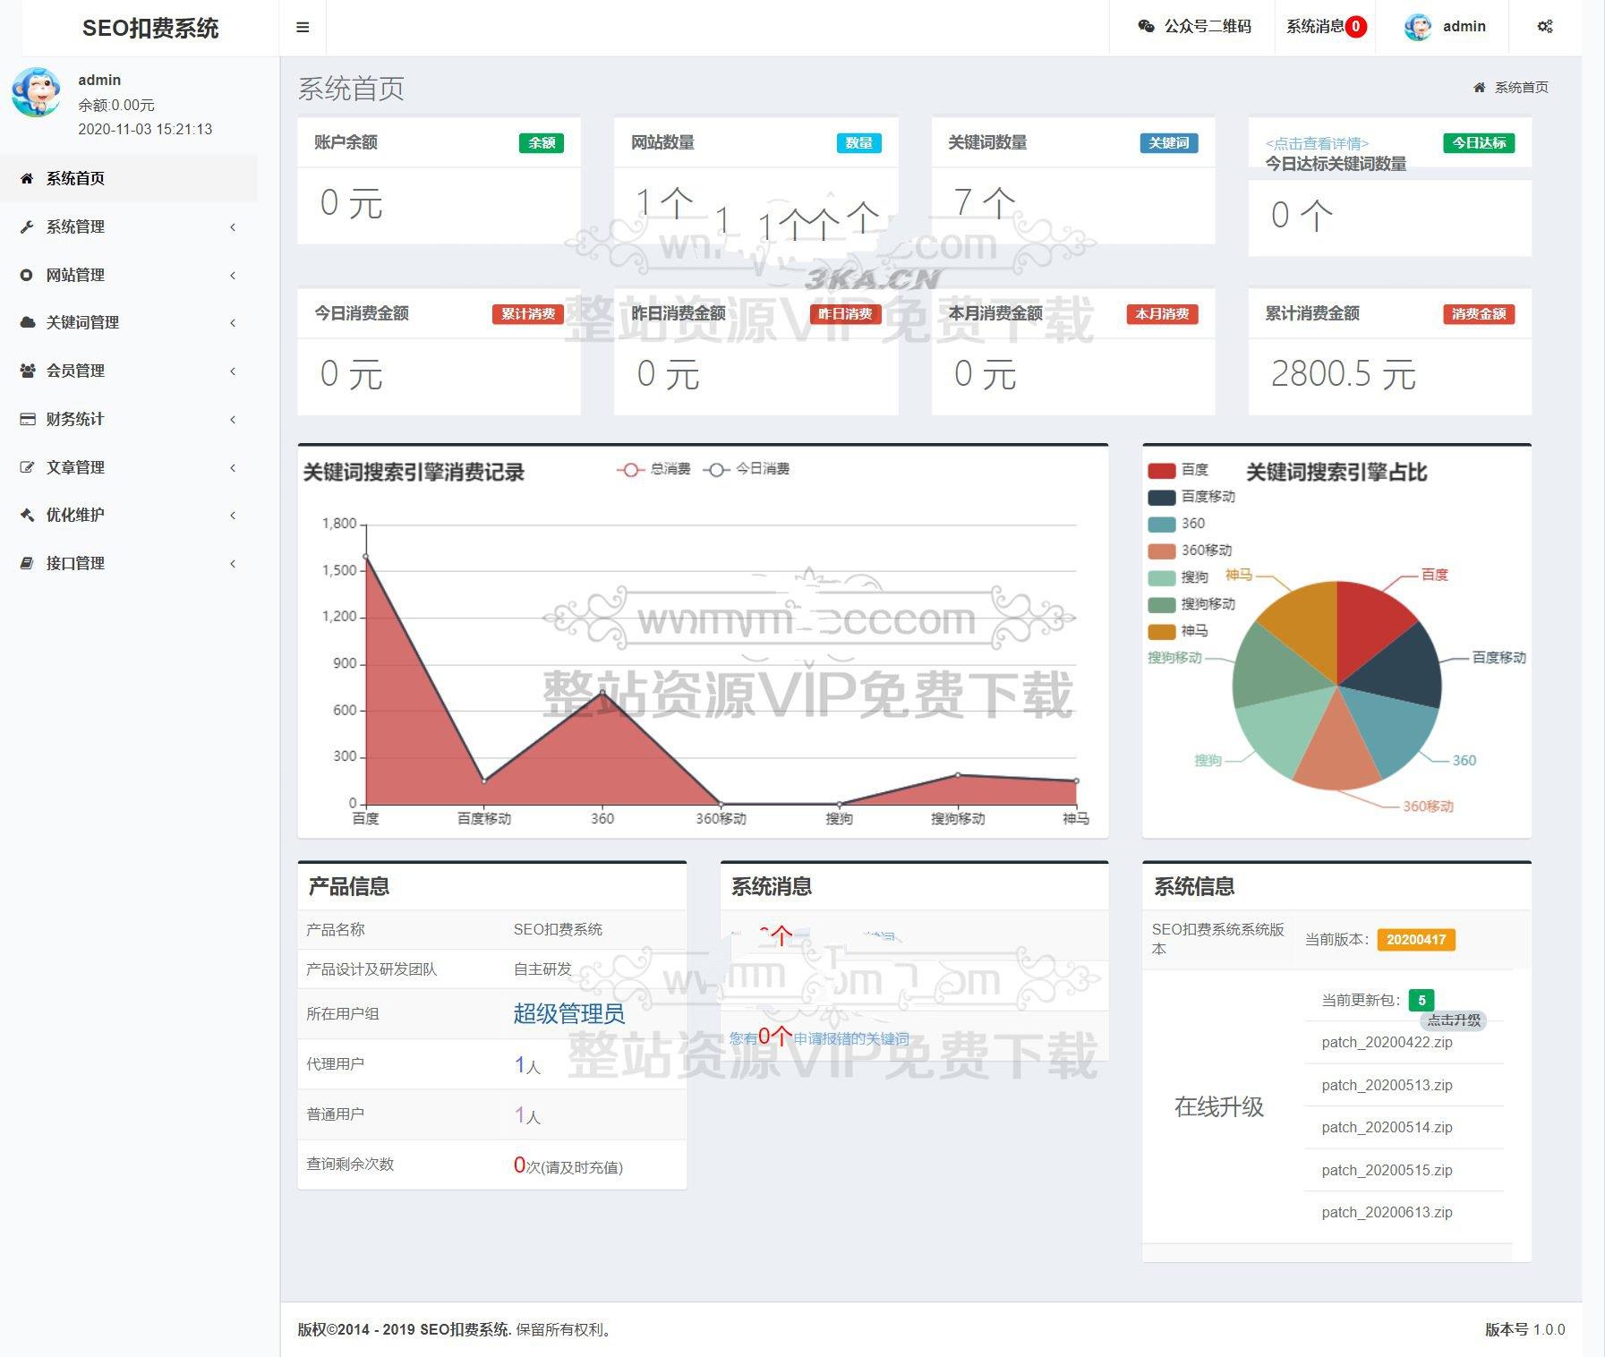The image size is (1605, 1357).
Task: Click the users icon for 会员管理
Action: (27, 371)
